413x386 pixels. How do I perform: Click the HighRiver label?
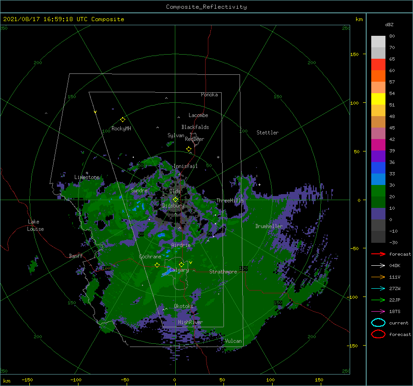(190, 322)
